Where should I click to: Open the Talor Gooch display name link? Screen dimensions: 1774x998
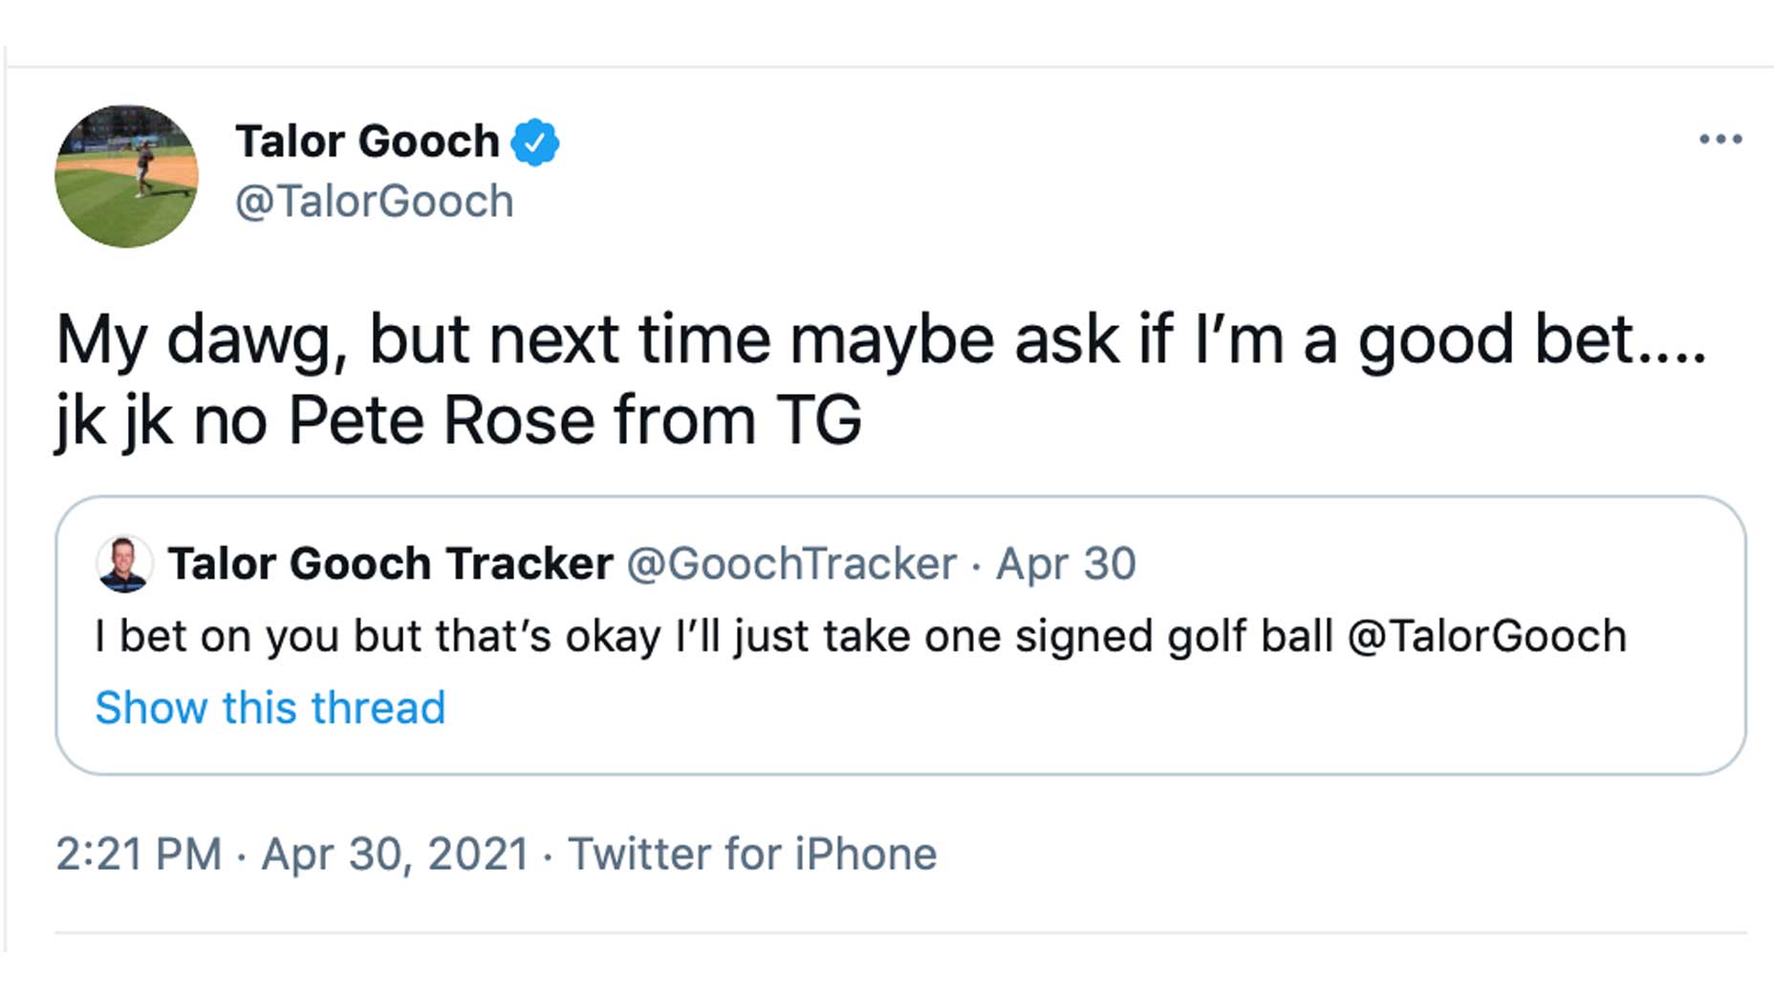[x=367, y=141]
